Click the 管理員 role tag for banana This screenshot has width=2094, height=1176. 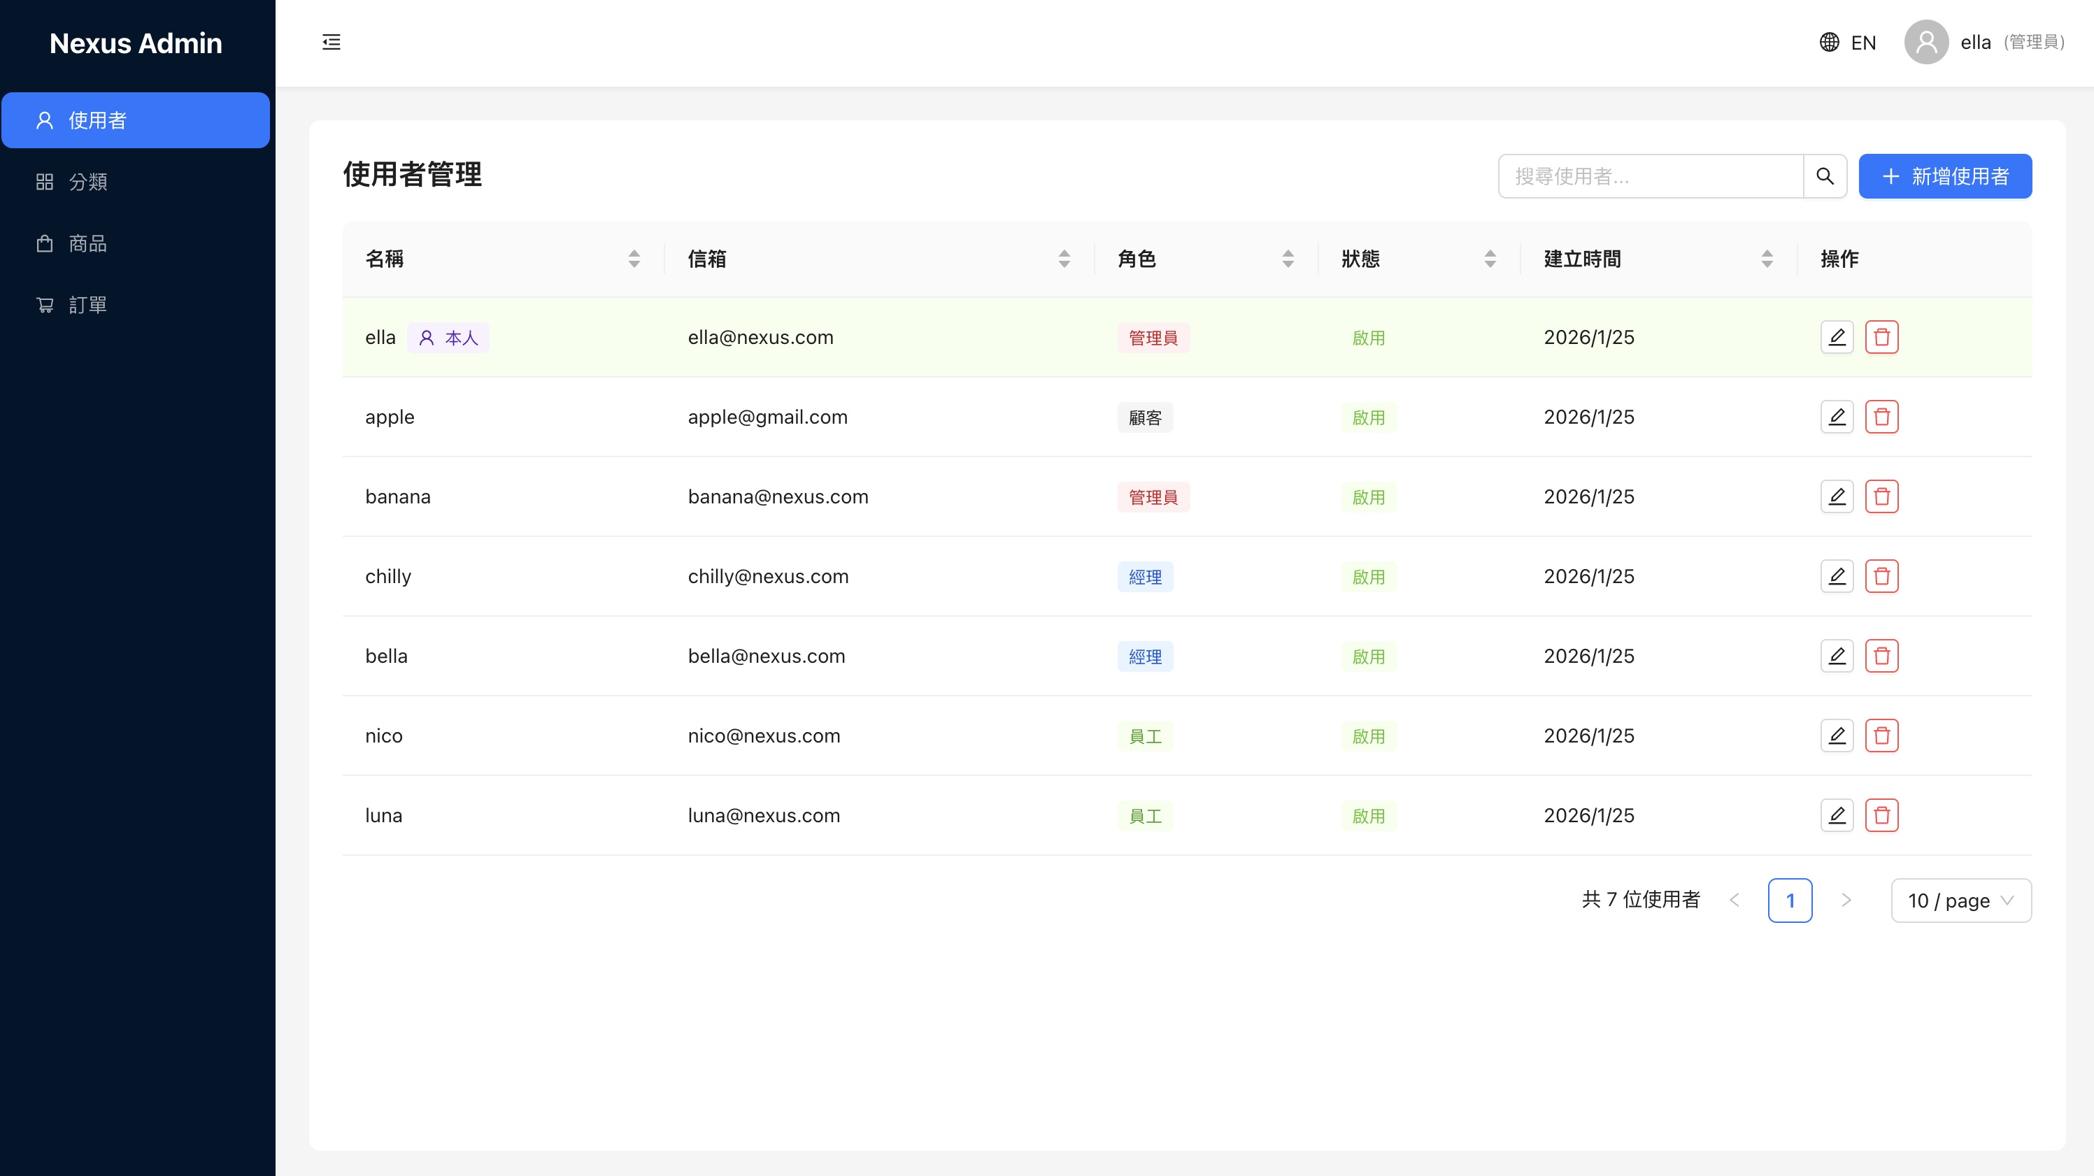click(x=1153, y=497)
